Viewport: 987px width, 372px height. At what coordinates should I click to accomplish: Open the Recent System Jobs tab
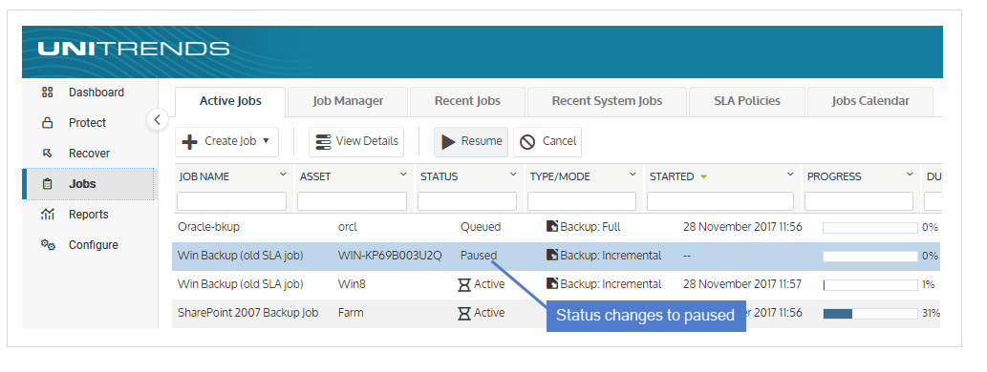point(607,101)
